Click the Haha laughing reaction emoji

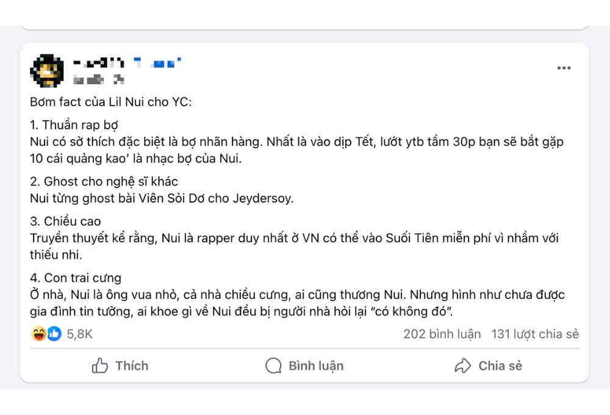point(38,334)
